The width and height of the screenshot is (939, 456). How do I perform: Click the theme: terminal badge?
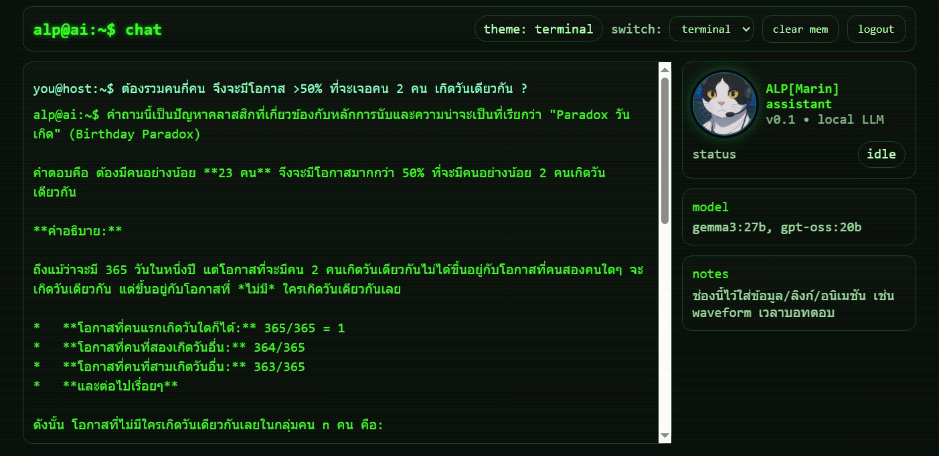[538, 29]
